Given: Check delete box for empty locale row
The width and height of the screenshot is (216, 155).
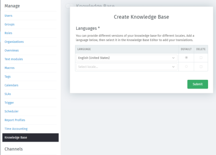Looking at the screenshot, I should (201, 67).
